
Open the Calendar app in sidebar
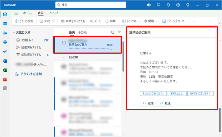click(5, 24)
